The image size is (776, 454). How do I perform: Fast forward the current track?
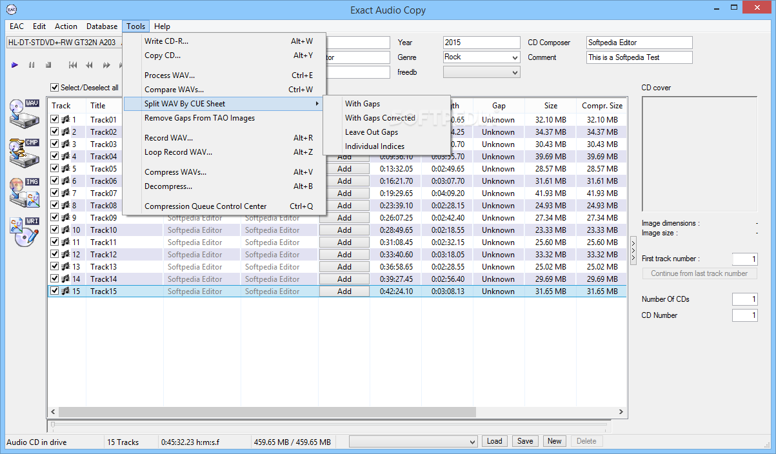coord(106,65)
